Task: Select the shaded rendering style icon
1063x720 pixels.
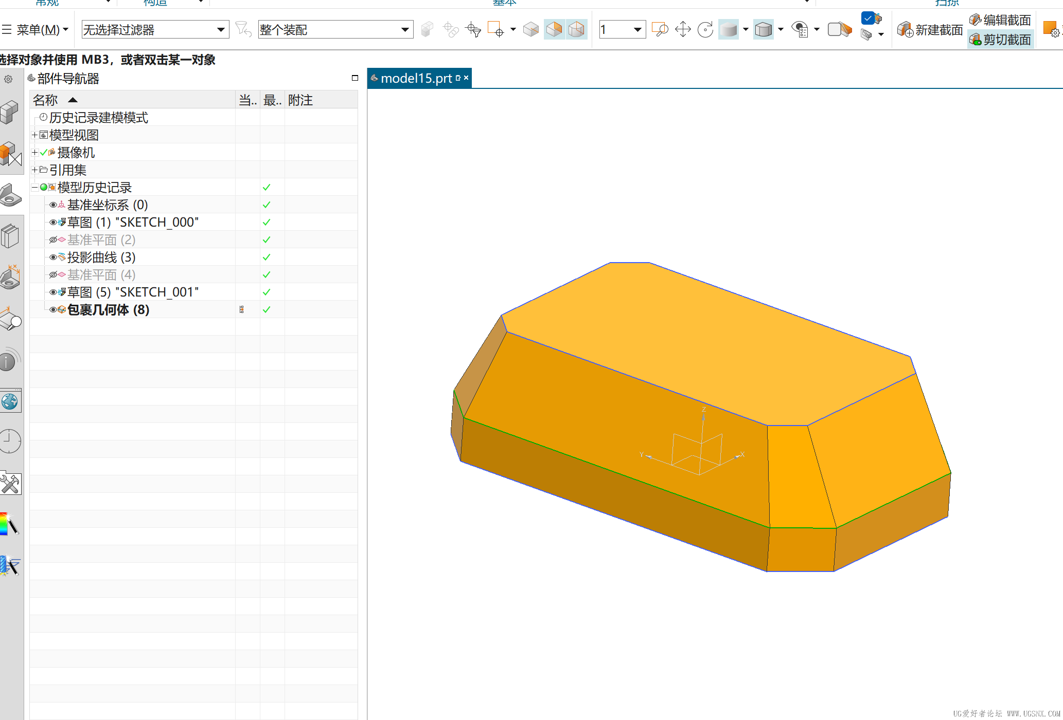Action: (x=728, y=29)
